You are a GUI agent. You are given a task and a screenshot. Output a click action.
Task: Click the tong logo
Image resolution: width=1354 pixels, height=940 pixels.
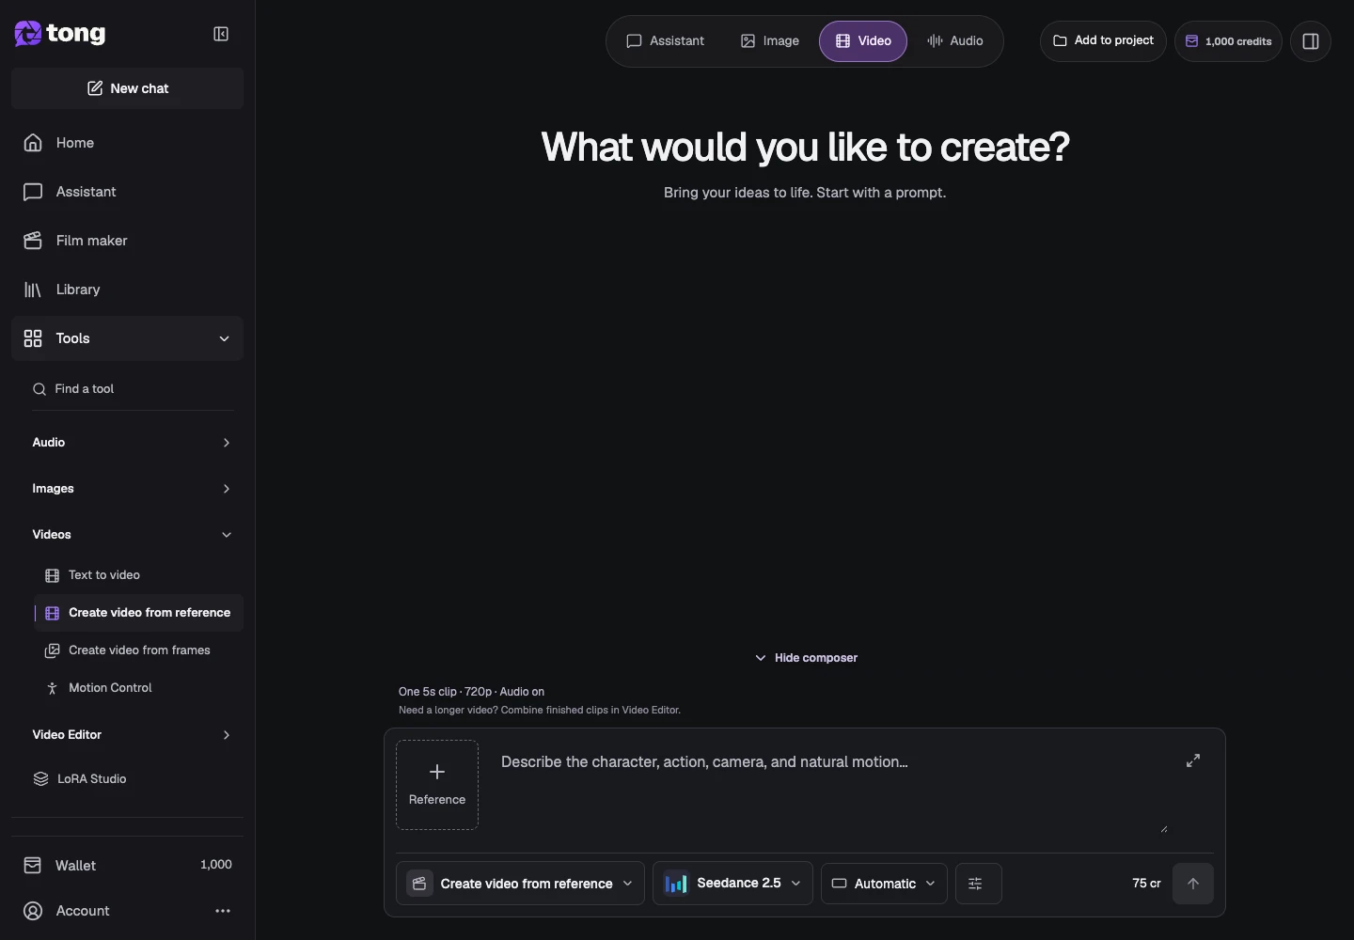click(60, 34)
